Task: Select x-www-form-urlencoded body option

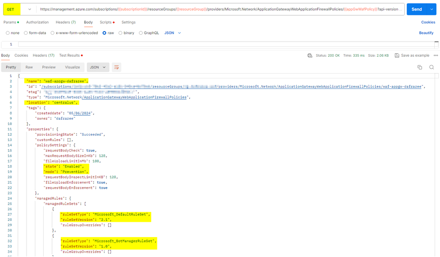Action: (52, 33)
